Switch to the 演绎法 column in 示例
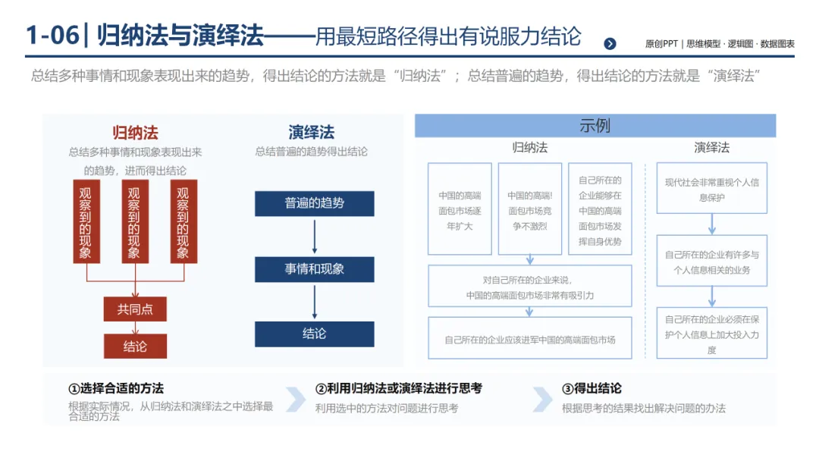The width and height of the screenshot is (819, 461). [x=711, y=146]
